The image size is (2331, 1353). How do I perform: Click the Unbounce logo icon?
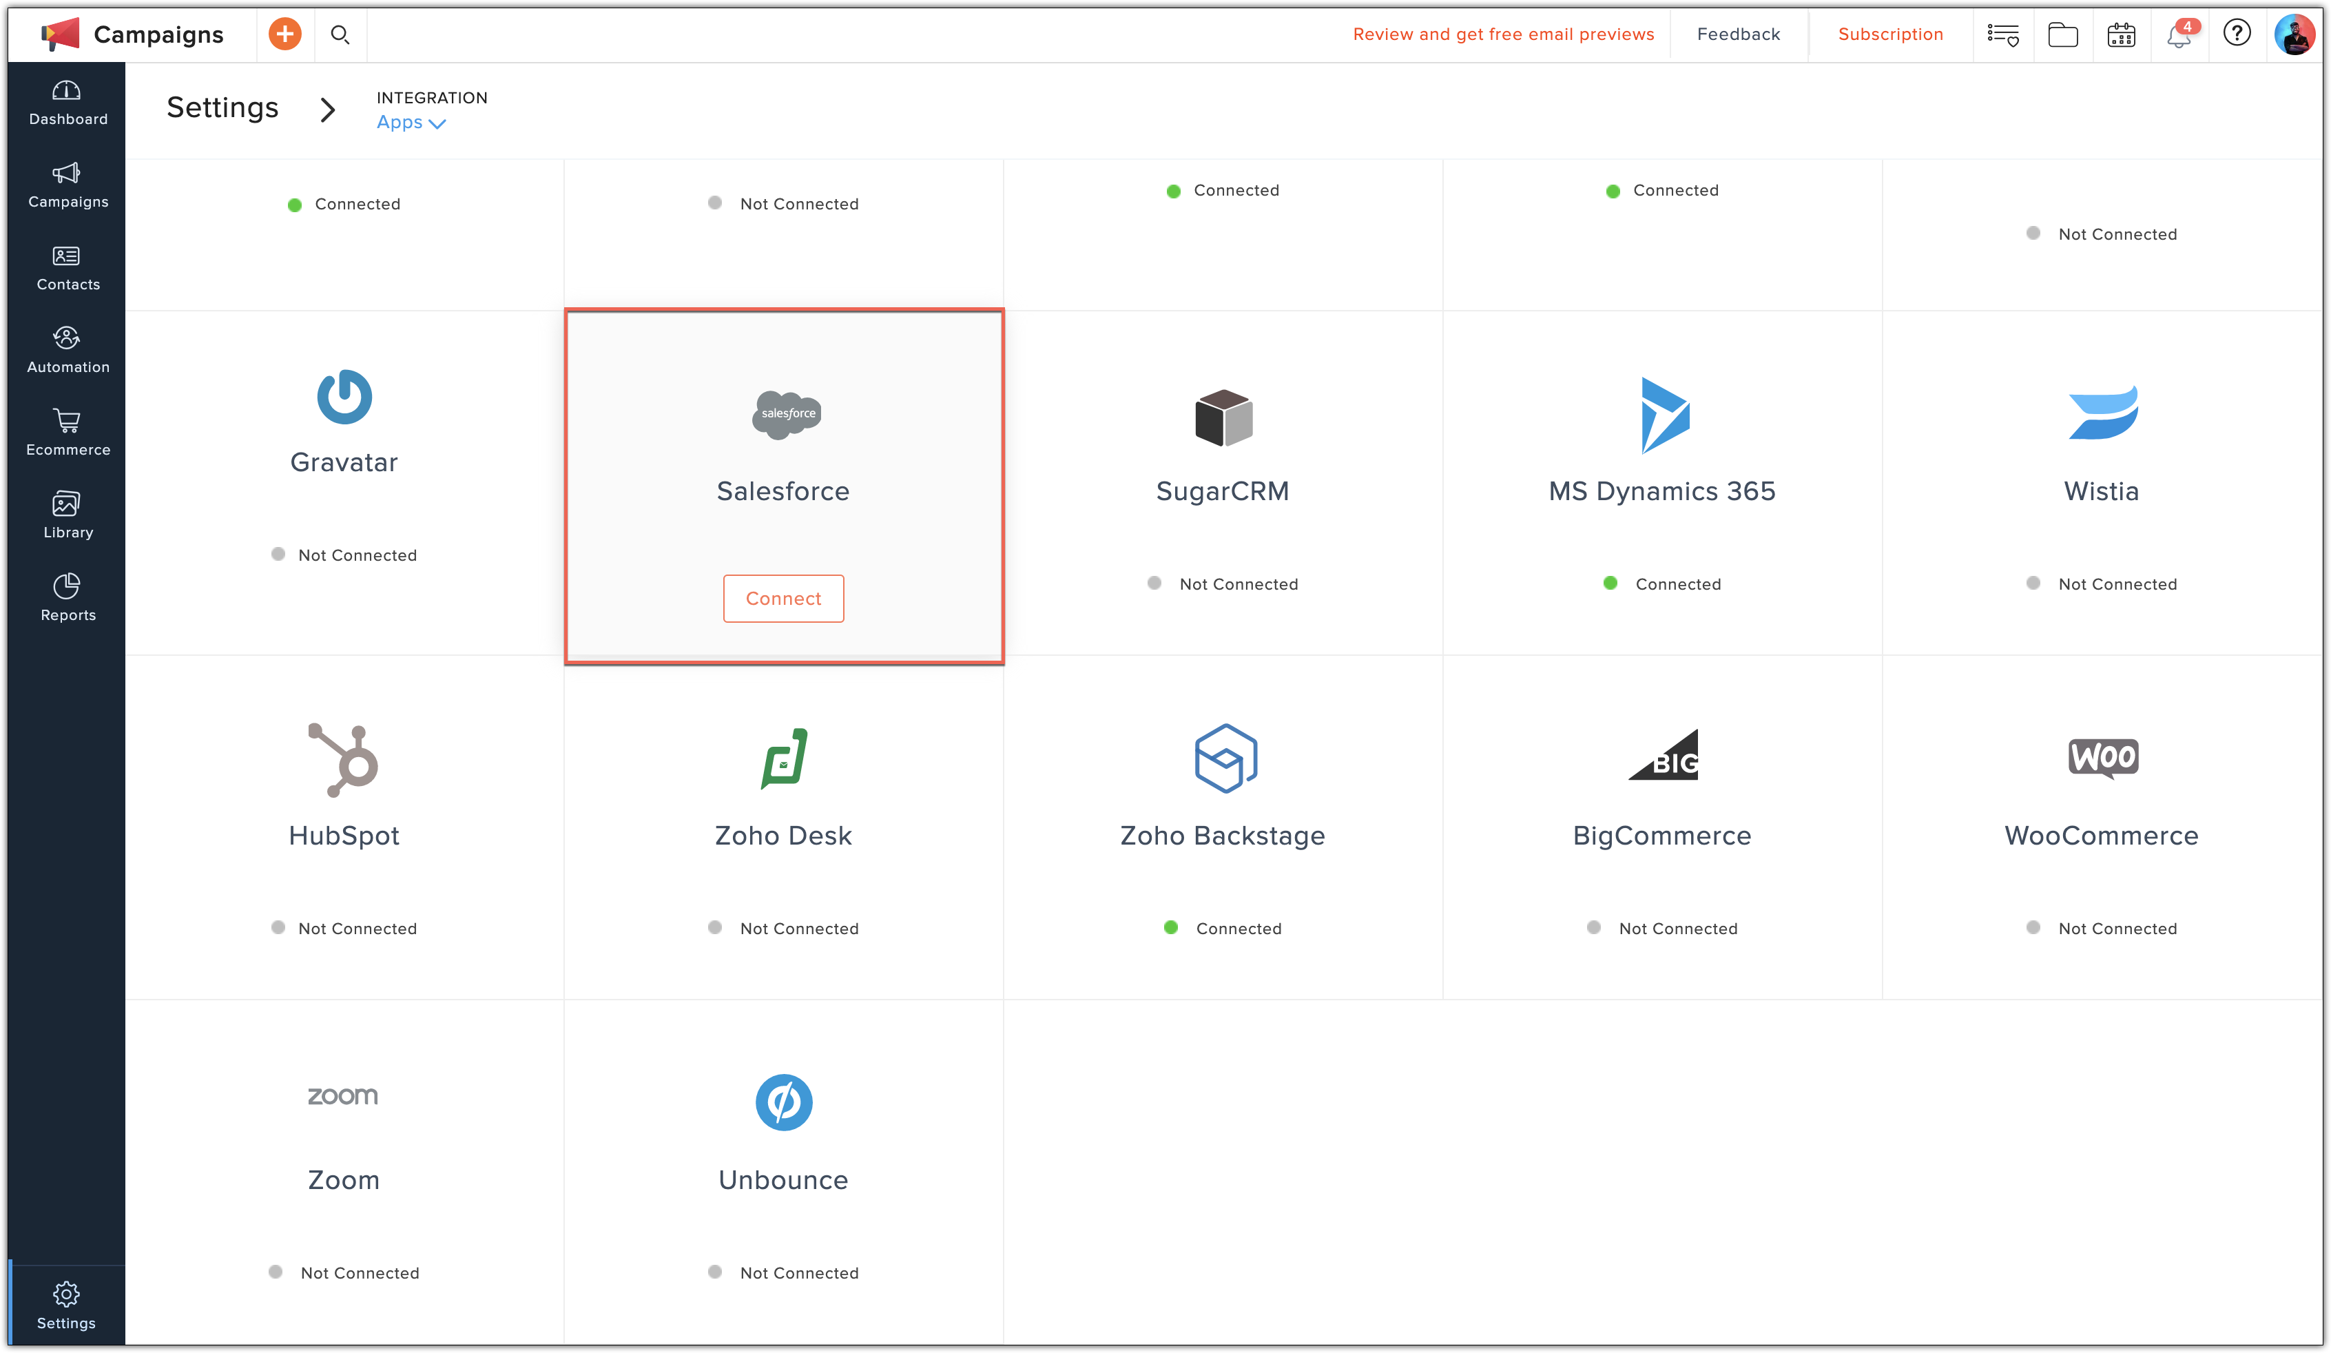(783, 1102)
